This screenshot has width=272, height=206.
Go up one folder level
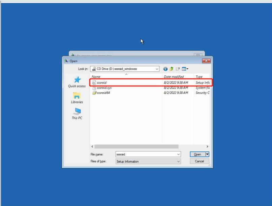171,69
